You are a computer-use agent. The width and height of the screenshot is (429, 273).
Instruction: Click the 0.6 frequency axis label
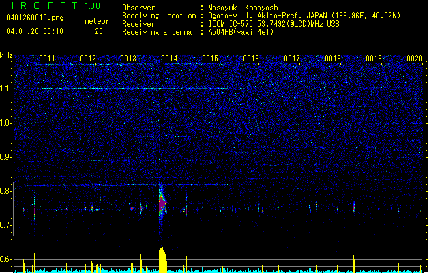[6, 259]
